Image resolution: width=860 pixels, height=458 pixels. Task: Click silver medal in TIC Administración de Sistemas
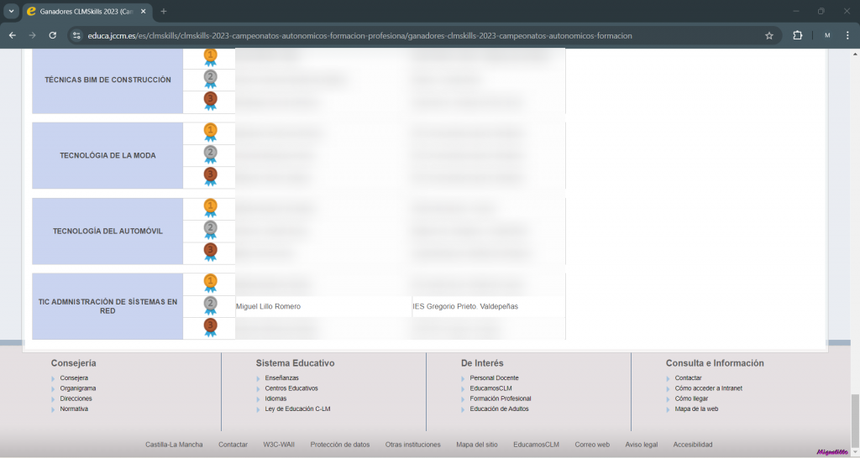coord(210,306)
